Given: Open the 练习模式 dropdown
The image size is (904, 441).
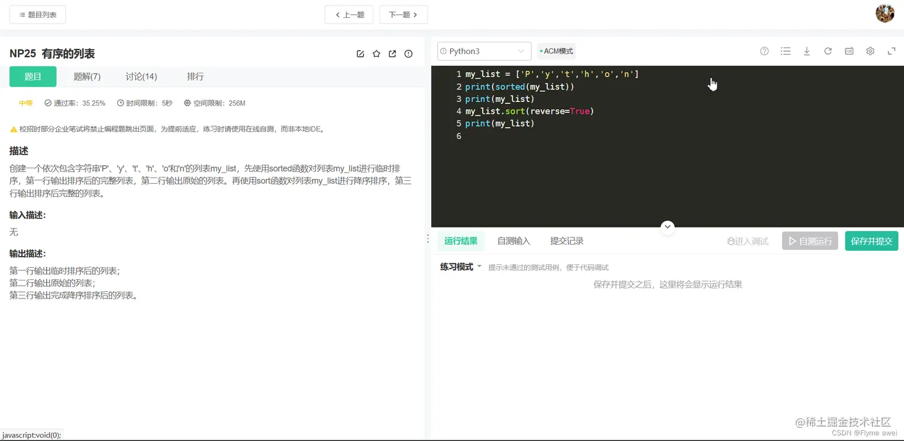Looking at the screenshot, I should (459, 267).
